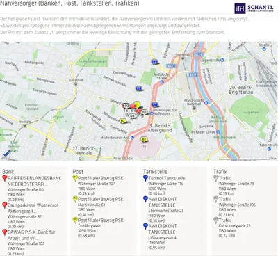Click 'Bausparkasse Wüstenrot Aktiengesell...' entry
The height and width of the screenshot is (256, 278).
(x=33, y=208)
